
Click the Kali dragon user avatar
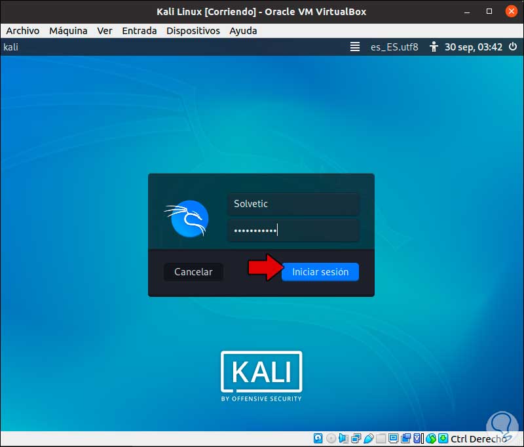[x=187, y=219]
